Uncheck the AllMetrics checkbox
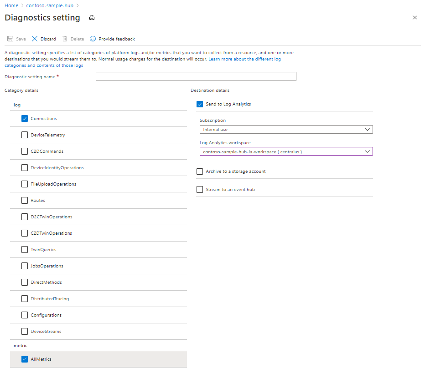 tap(25, 359)
